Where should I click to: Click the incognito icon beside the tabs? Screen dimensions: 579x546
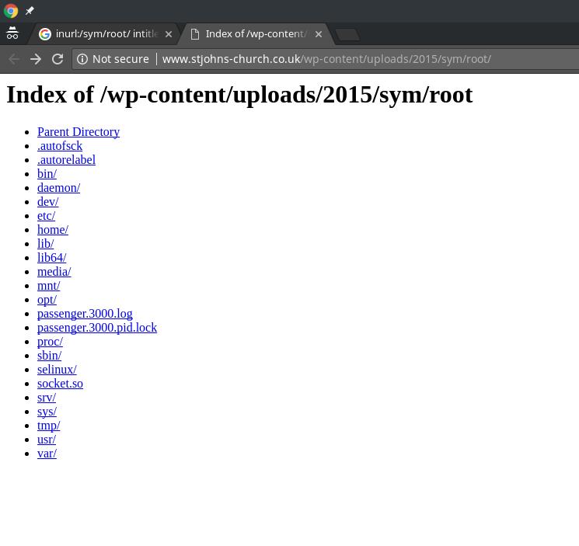tap(12, 34)
